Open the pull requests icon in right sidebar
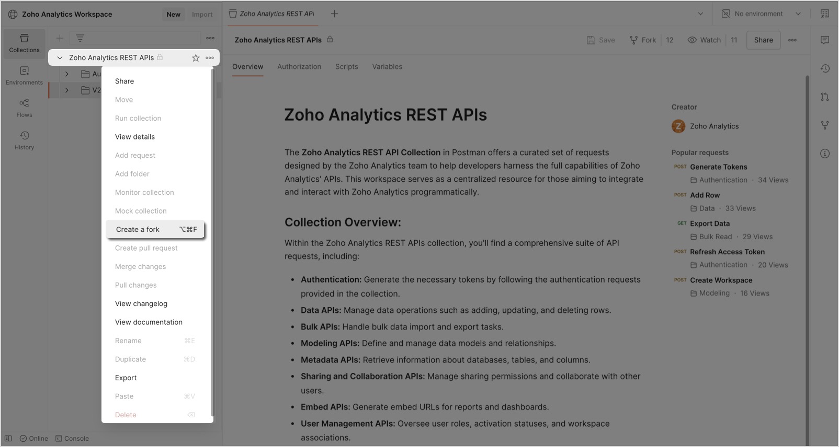 click(x=825, y=97)
